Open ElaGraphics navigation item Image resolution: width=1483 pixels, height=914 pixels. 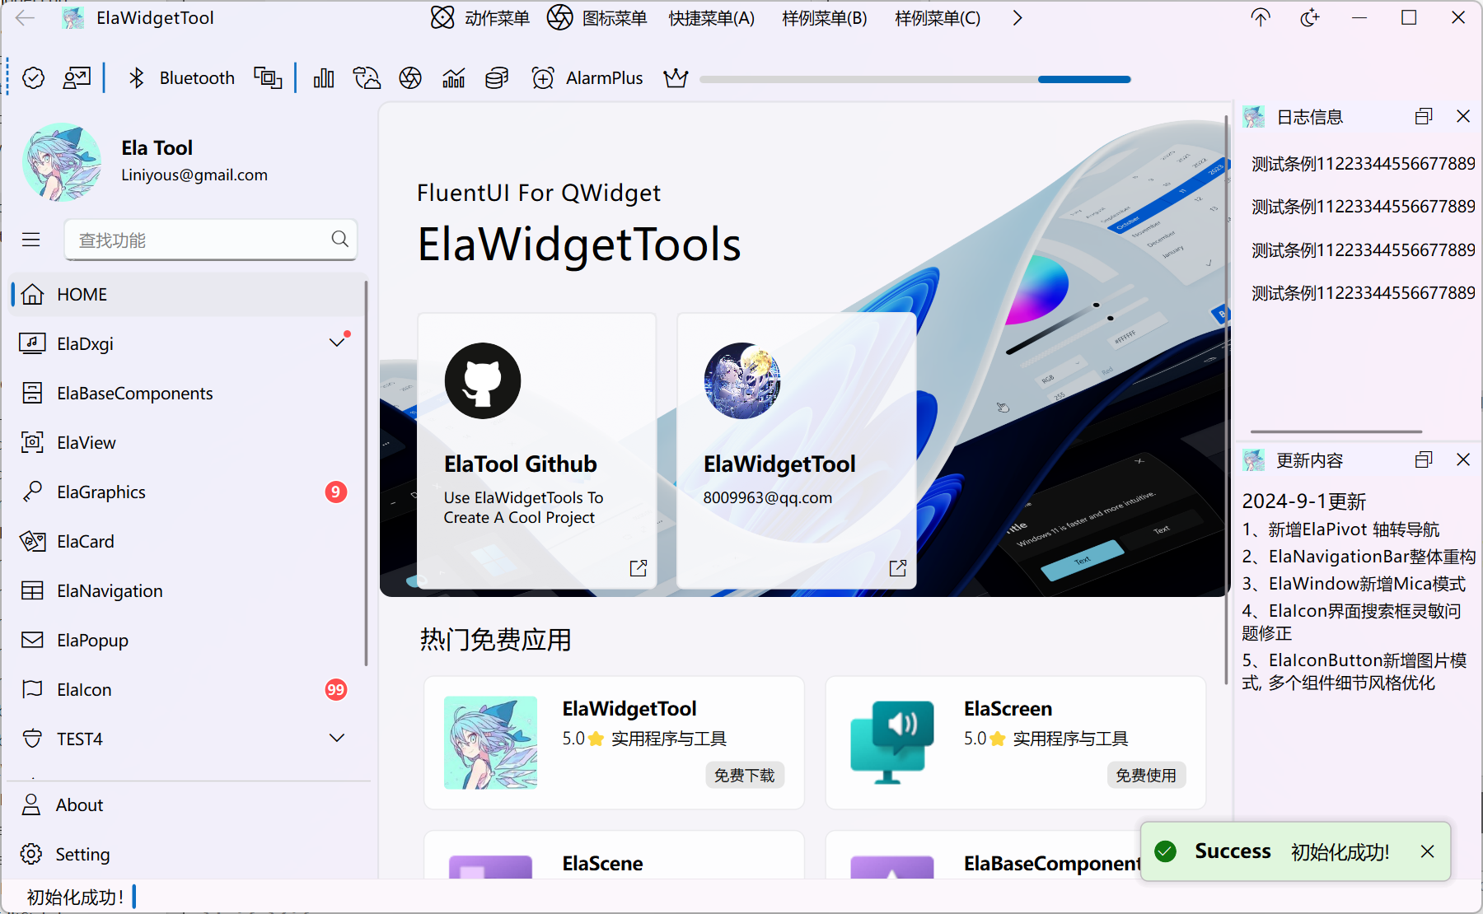(x=188, y=492)
